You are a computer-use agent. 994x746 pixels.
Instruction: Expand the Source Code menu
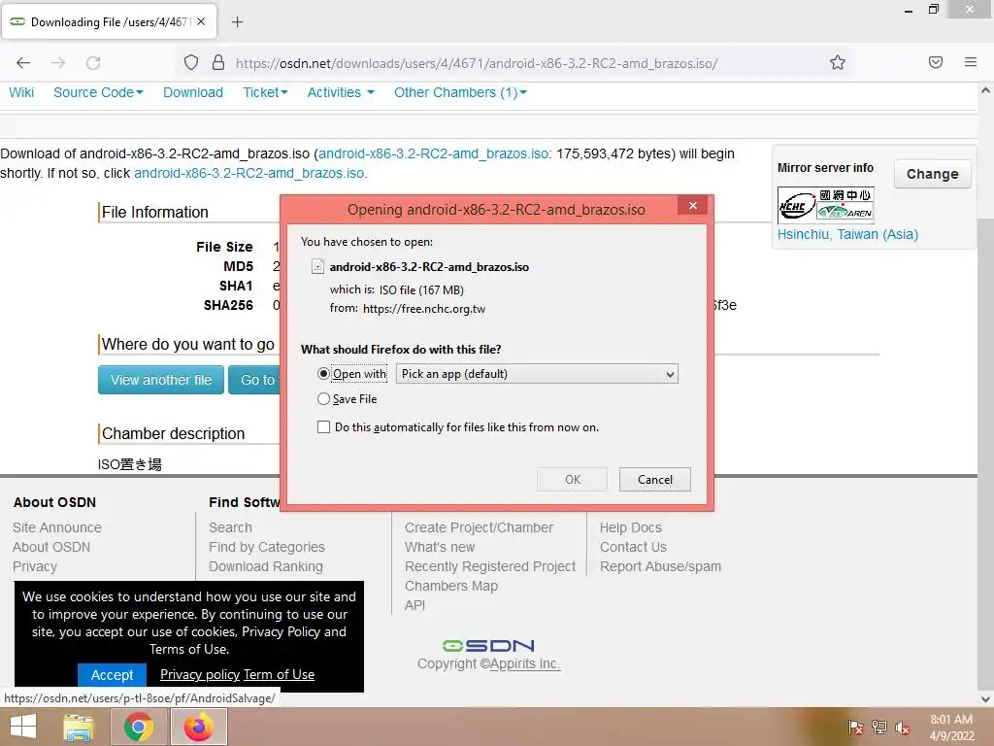click(98, 92)
